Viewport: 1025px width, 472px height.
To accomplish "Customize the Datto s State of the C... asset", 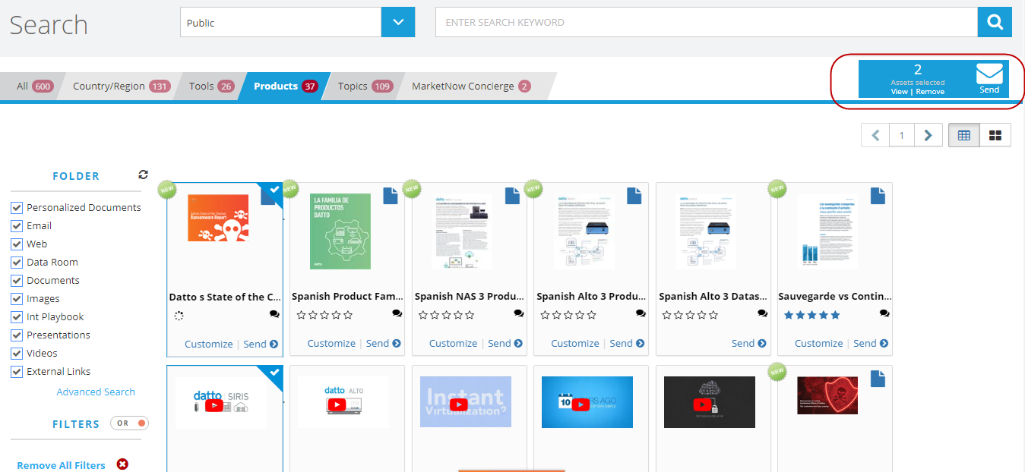I will click(209, 344).
